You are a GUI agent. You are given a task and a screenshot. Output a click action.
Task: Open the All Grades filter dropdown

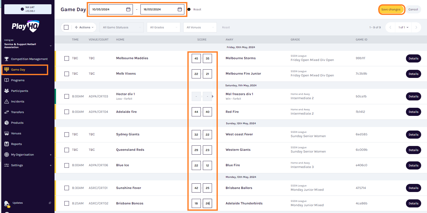pyautogui.click(x=163, y=27)
